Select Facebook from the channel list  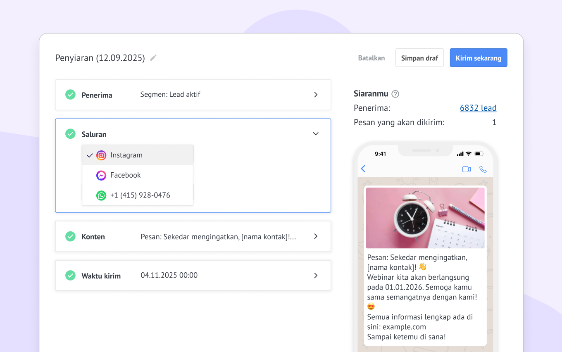[126, 175]
